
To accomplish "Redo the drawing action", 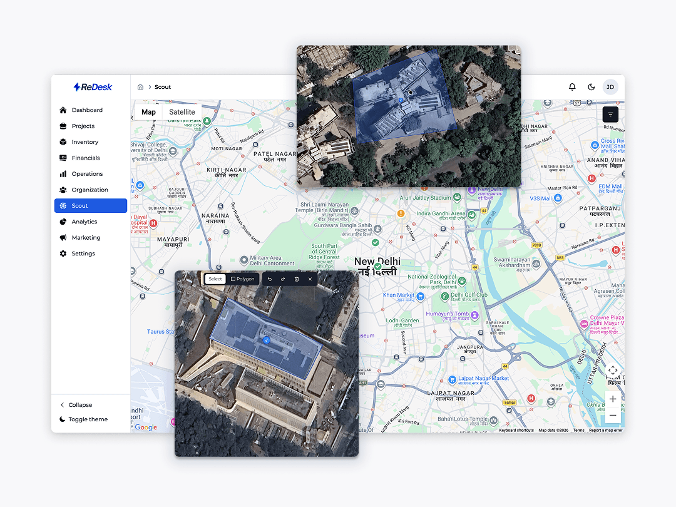I will [x=283, y=279].
